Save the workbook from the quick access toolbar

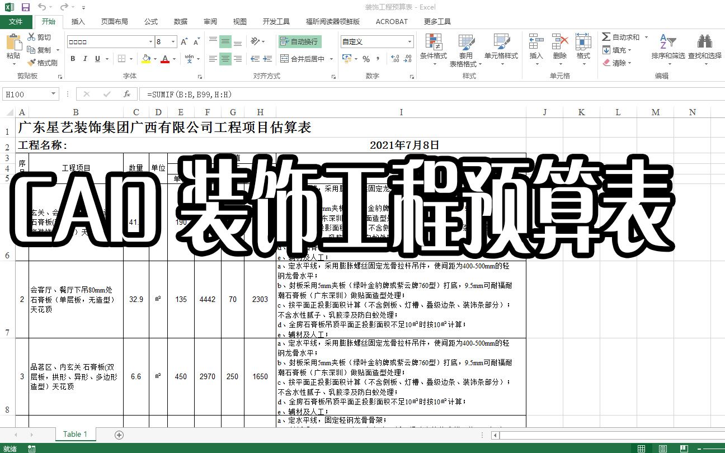pos(25,7)
